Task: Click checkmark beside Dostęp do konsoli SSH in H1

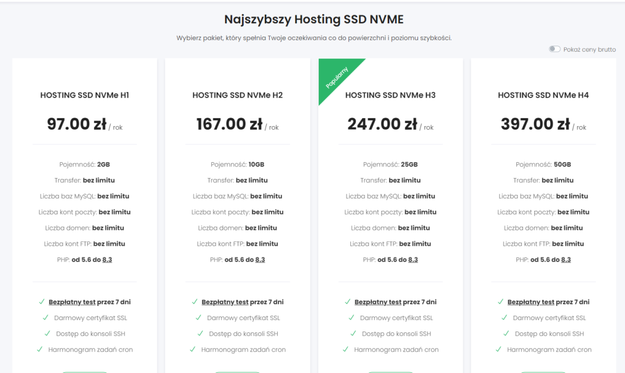Action: 48,333
